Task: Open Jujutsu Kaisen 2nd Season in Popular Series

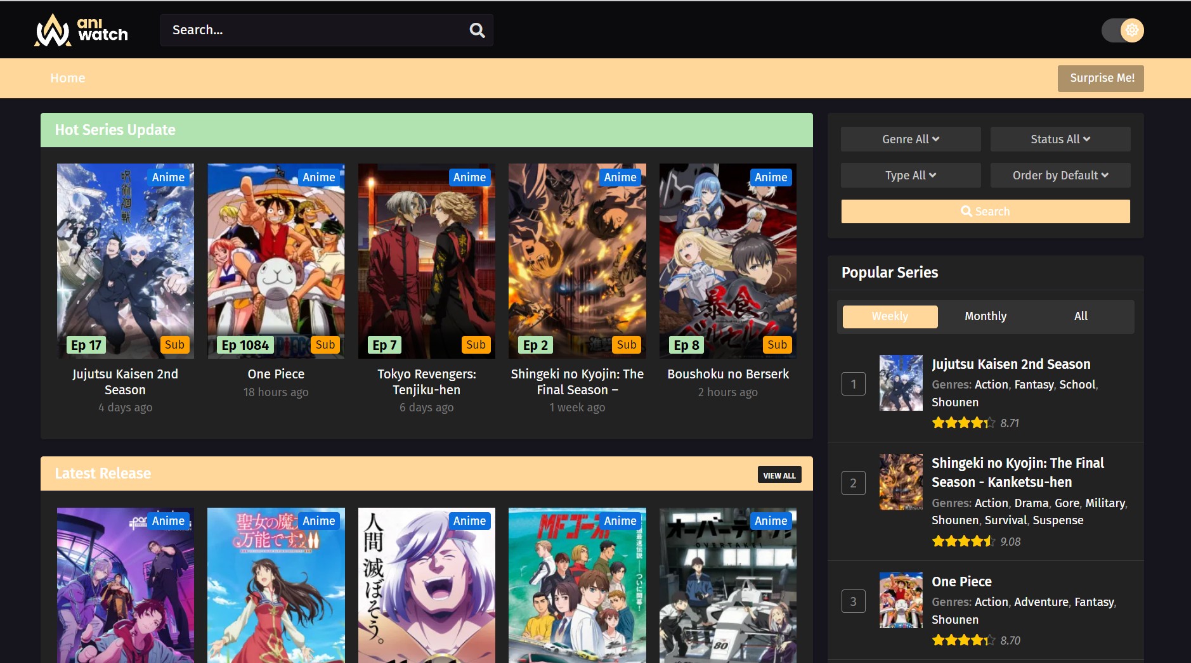Action: (x=1011, y=364)
